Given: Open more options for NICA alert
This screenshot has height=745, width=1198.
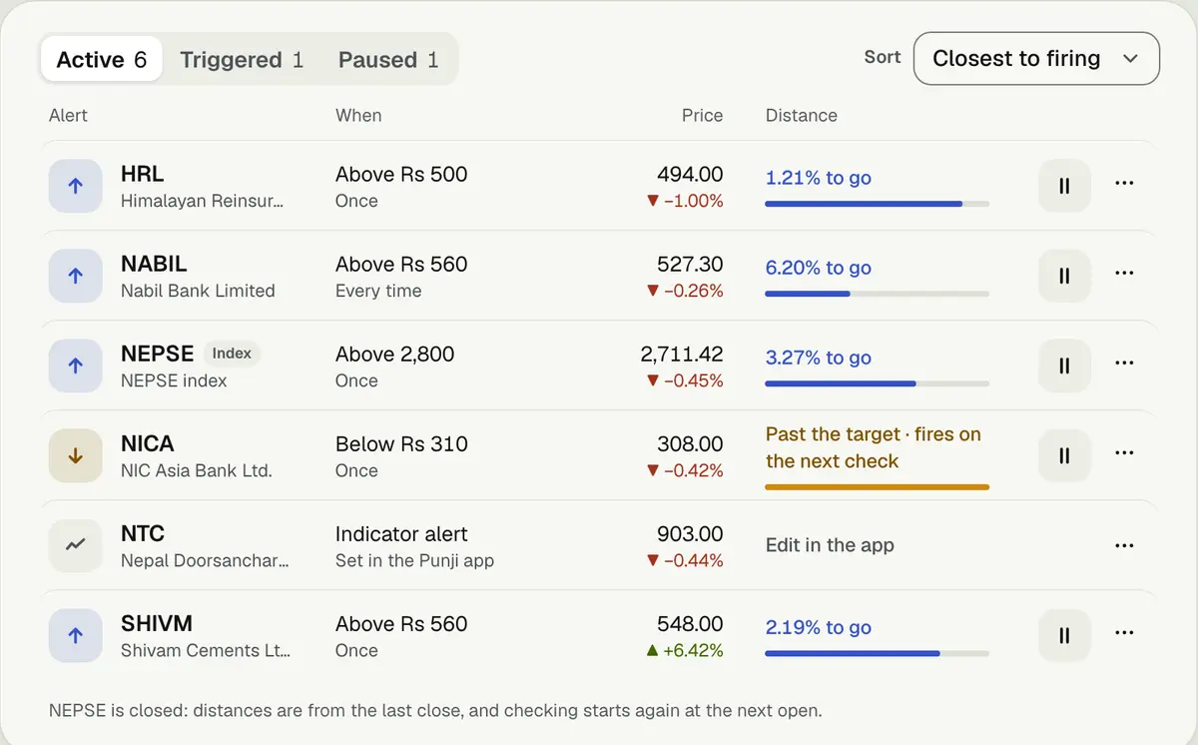Looking at the screenshot, I should pyautogui.click(x=1124, y=453).
